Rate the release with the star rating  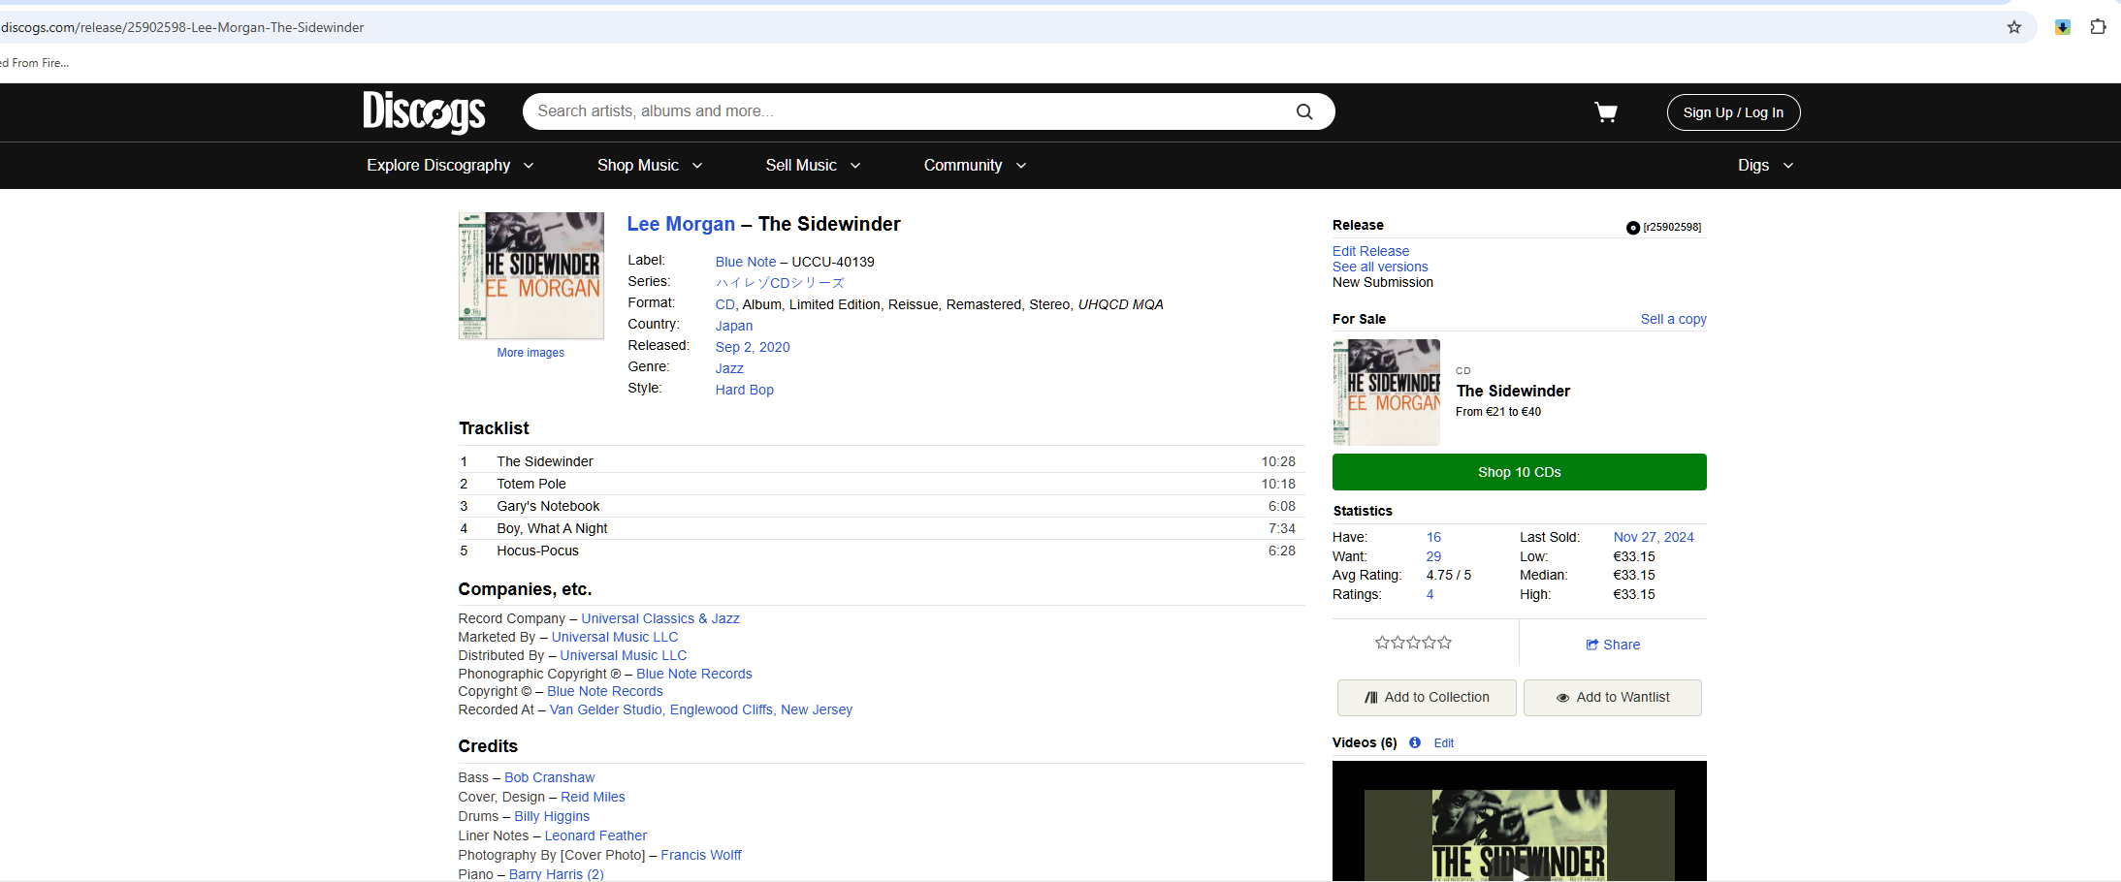1413,643
